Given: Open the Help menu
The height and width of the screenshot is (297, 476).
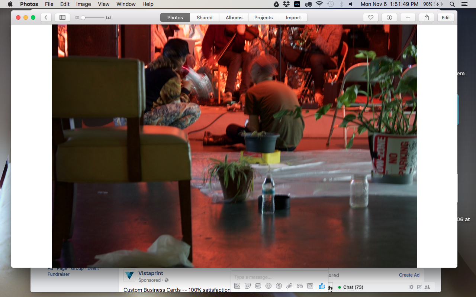Looking at the screenshot, I should (x=148, y=4).
